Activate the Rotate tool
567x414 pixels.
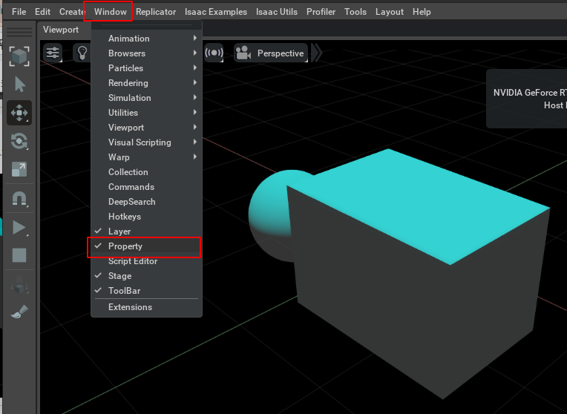tap(19, 141)
